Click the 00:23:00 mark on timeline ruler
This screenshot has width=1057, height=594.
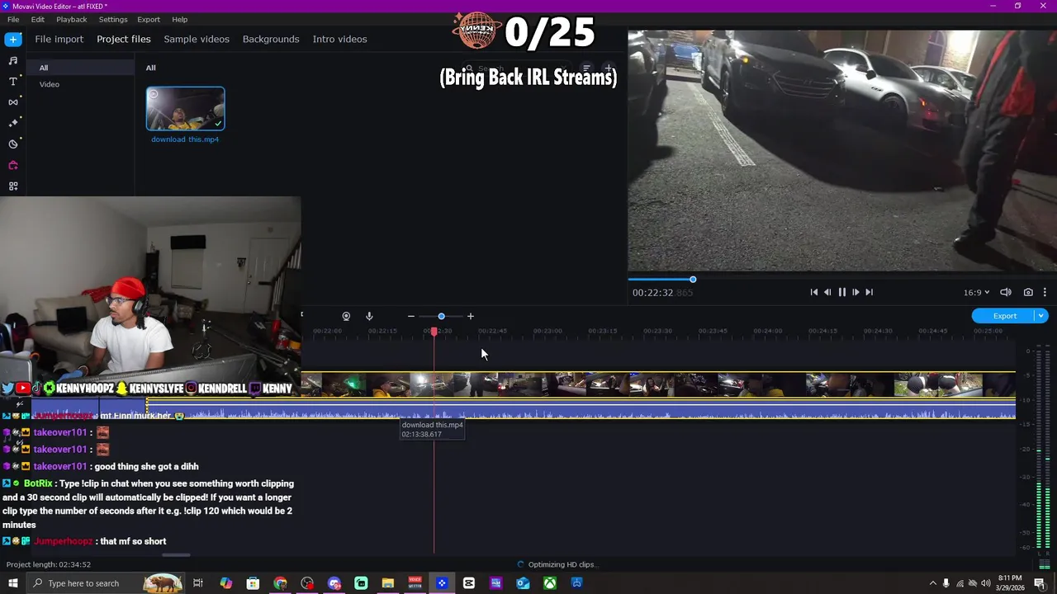pyautogui.click(x=547, y=331)
